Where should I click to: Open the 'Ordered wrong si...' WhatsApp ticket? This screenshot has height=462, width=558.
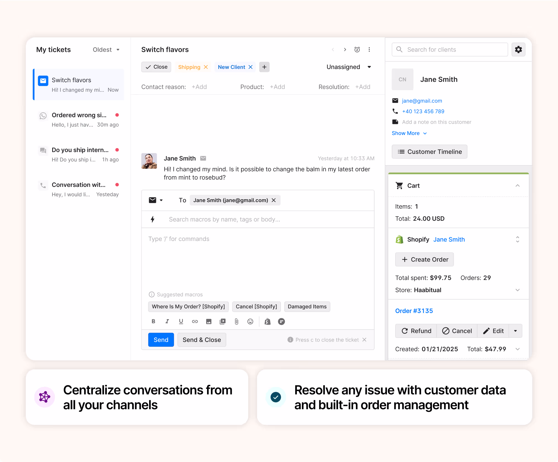click(79, 120)
